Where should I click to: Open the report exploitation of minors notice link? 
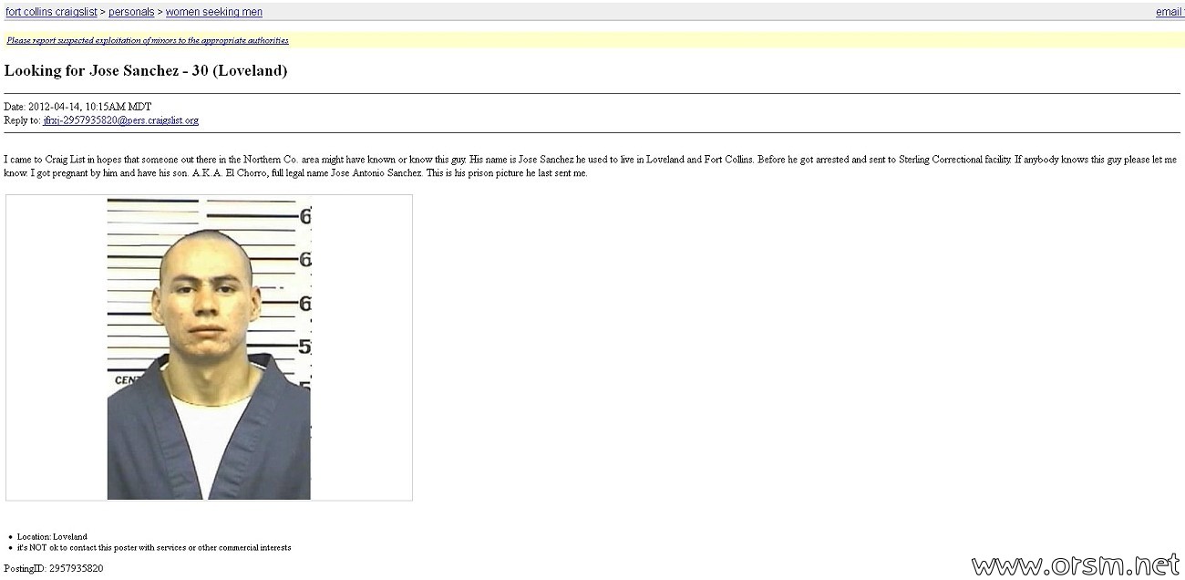coord(148,40)
